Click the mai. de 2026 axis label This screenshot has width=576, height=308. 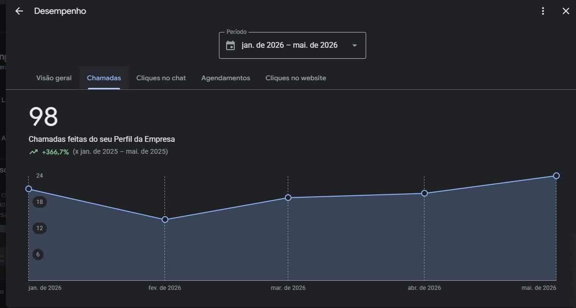click(539, 288)
